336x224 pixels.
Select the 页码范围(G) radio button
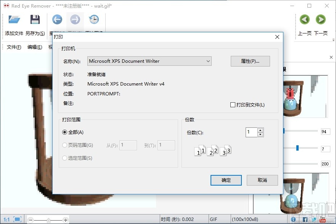pos(64,145)
